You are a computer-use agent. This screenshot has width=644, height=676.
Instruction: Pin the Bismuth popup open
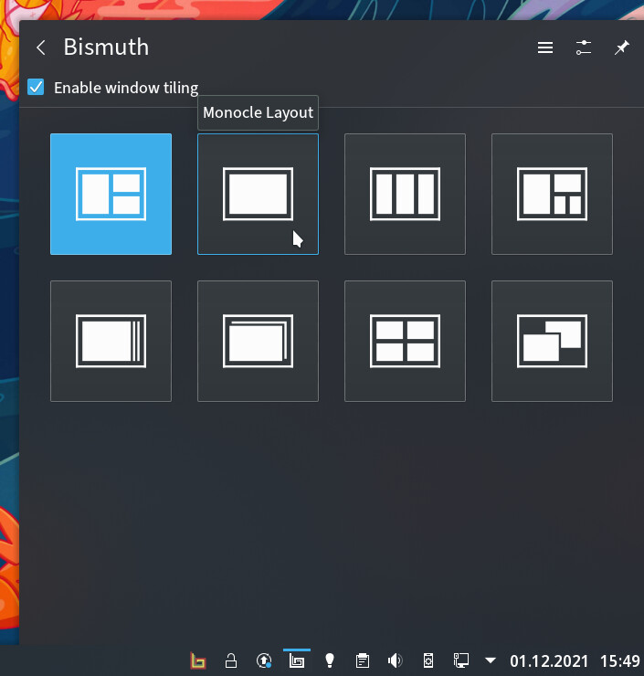pyautogui.click(x=621, y=48)
